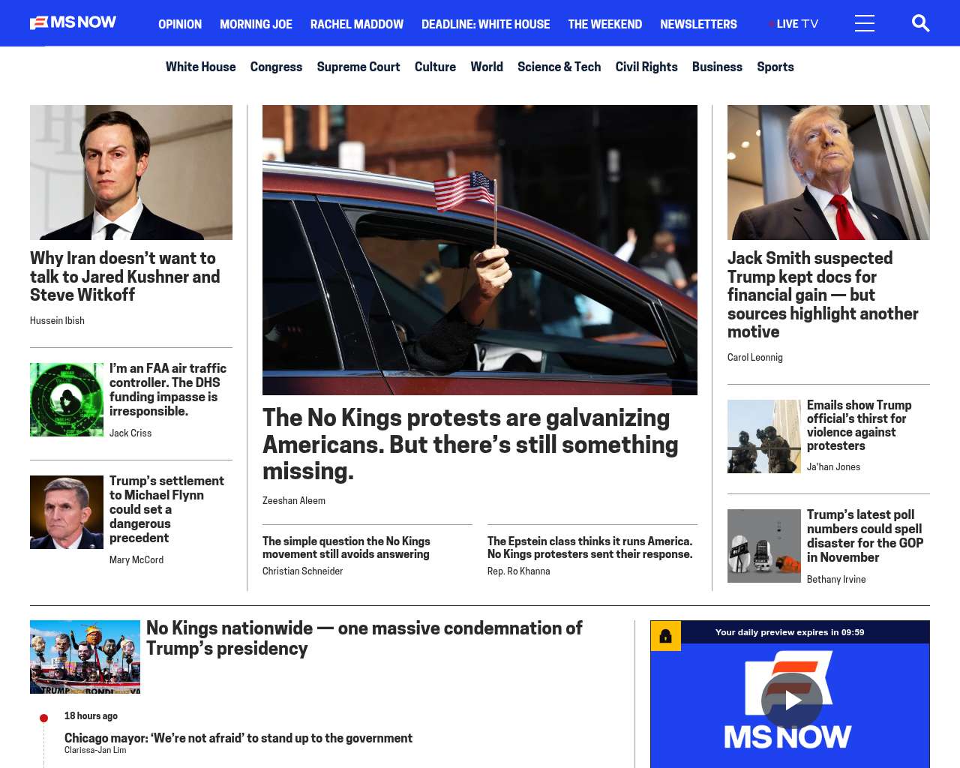
Task: Open the hamburger menu icon
Action: coord(865,23)
